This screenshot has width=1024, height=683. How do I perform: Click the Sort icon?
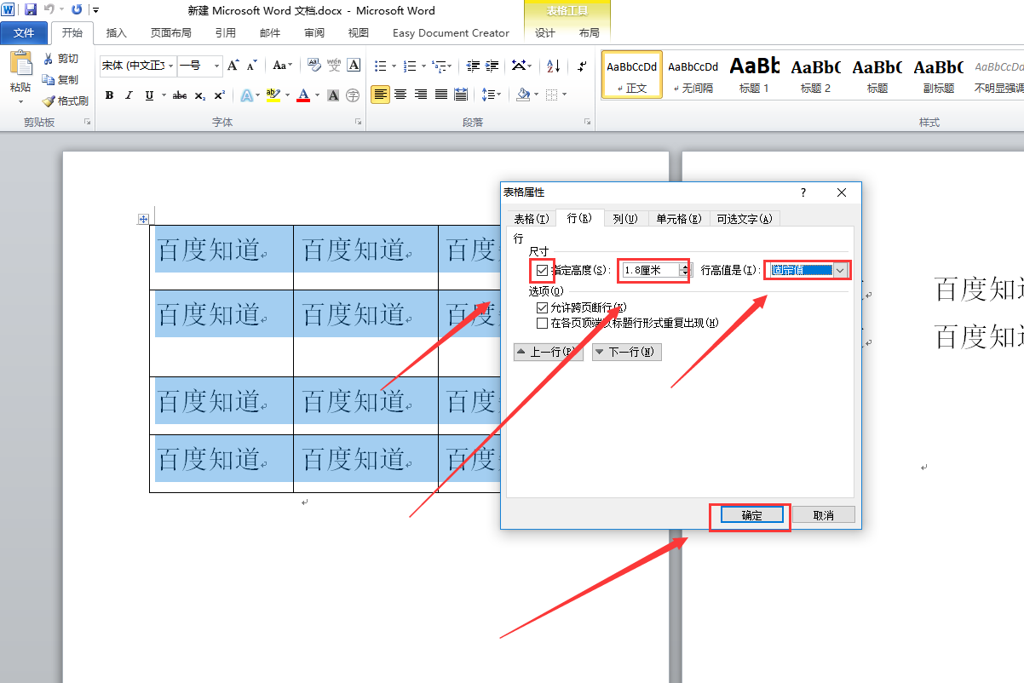pos(553,66)
